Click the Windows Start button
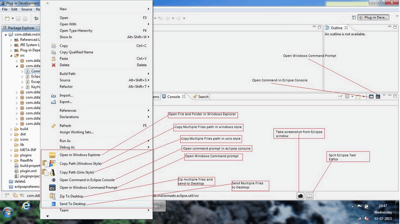The width and height of the screenshot is (400, 224). pos(8,213)
